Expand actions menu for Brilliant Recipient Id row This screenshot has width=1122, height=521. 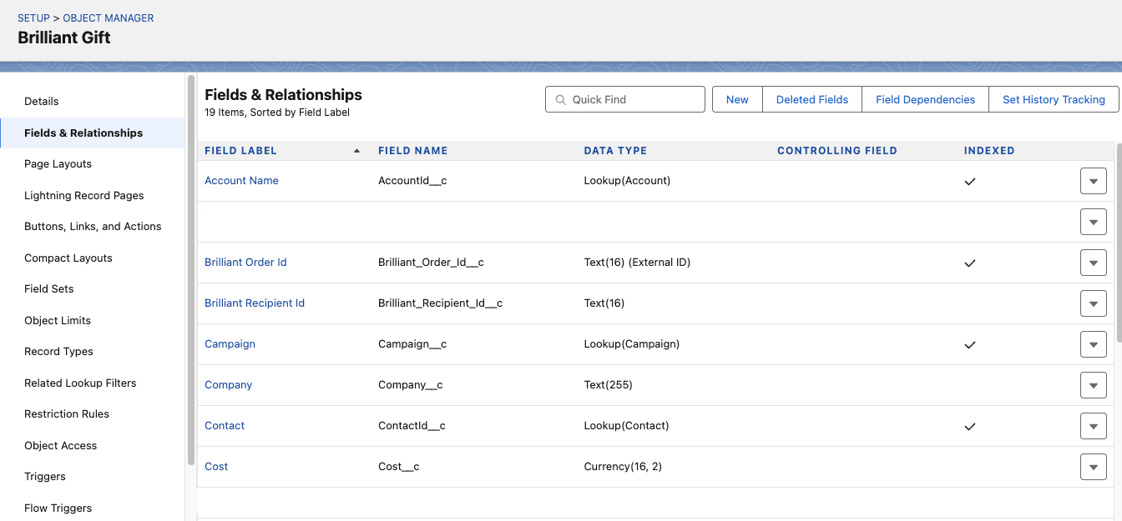(x=1093, y=303)
